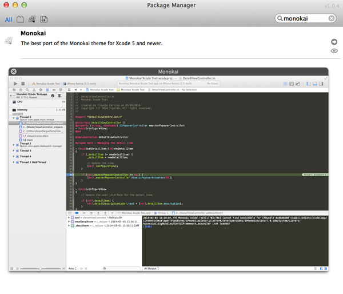
Task: Clear the monokai search text
Action: pyautogui.click(x=332, y=18)
